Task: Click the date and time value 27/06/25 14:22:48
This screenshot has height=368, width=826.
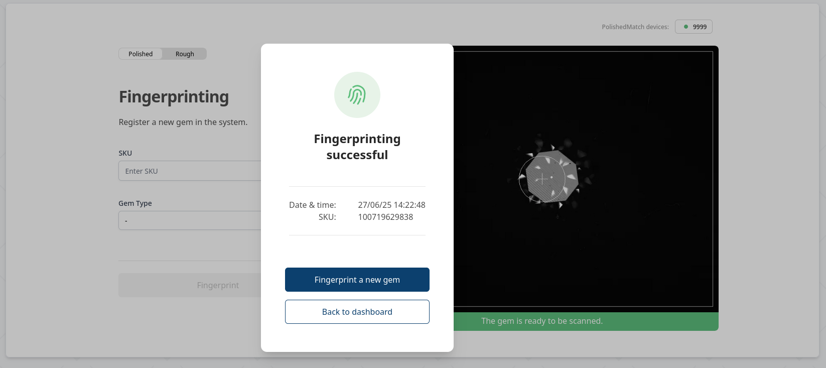Action: pos(391,205)
